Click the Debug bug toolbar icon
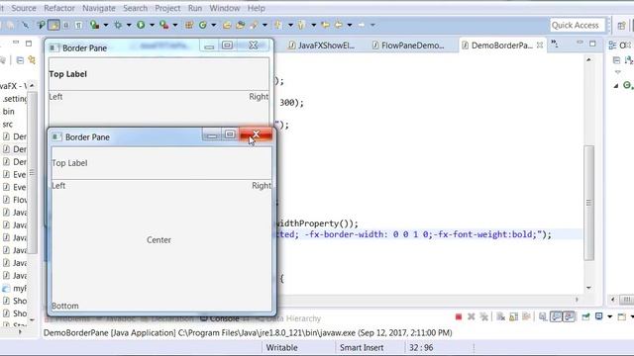634x356 pixels. tap(118, 25)
